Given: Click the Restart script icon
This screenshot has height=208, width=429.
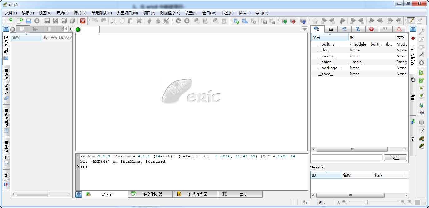Looking at the screenshot, I should click(x=178, y=21).
